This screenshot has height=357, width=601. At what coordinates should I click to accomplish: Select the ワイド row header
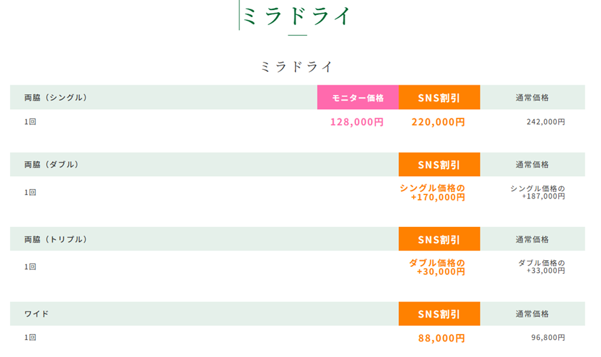pyautogui.click(x=37, y=314)
